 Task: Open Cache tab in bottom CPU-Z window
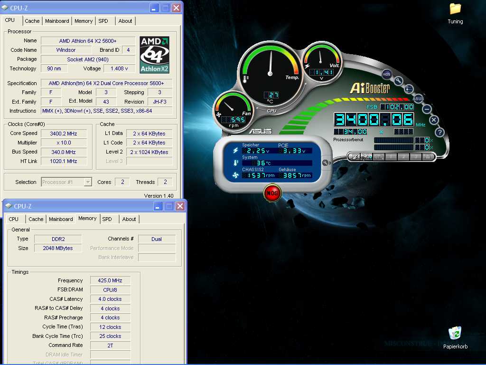(36, 219)
